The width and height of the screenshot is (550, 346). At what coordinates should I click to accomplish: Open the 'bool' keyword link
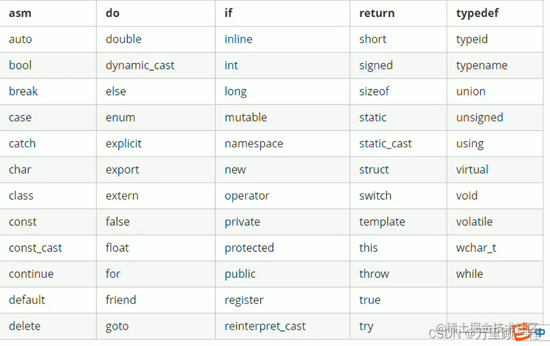tap(20, 65)
